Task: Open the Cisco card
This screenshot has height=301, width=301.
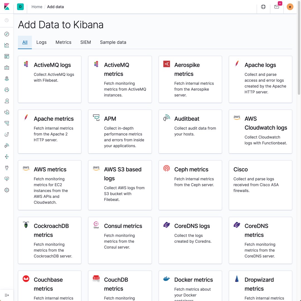Action: tap(261, 185)
